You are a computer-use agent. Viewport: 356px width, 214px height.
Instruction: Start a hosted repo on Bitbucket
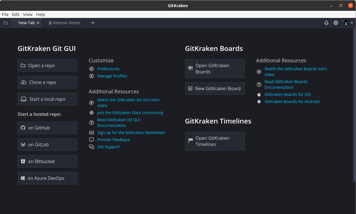coord(47,161)
